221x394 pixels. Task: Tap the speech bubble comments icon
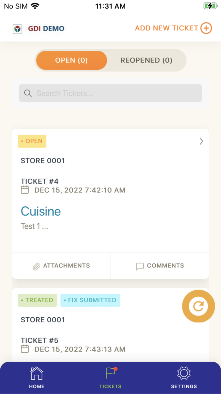140,266
